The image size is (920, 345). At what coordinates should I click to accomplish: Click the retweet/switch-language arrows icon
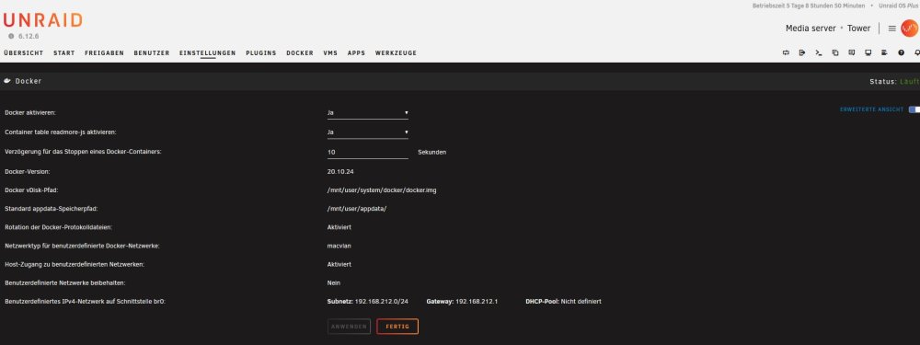pyautogui.click(x=786, y=52)
